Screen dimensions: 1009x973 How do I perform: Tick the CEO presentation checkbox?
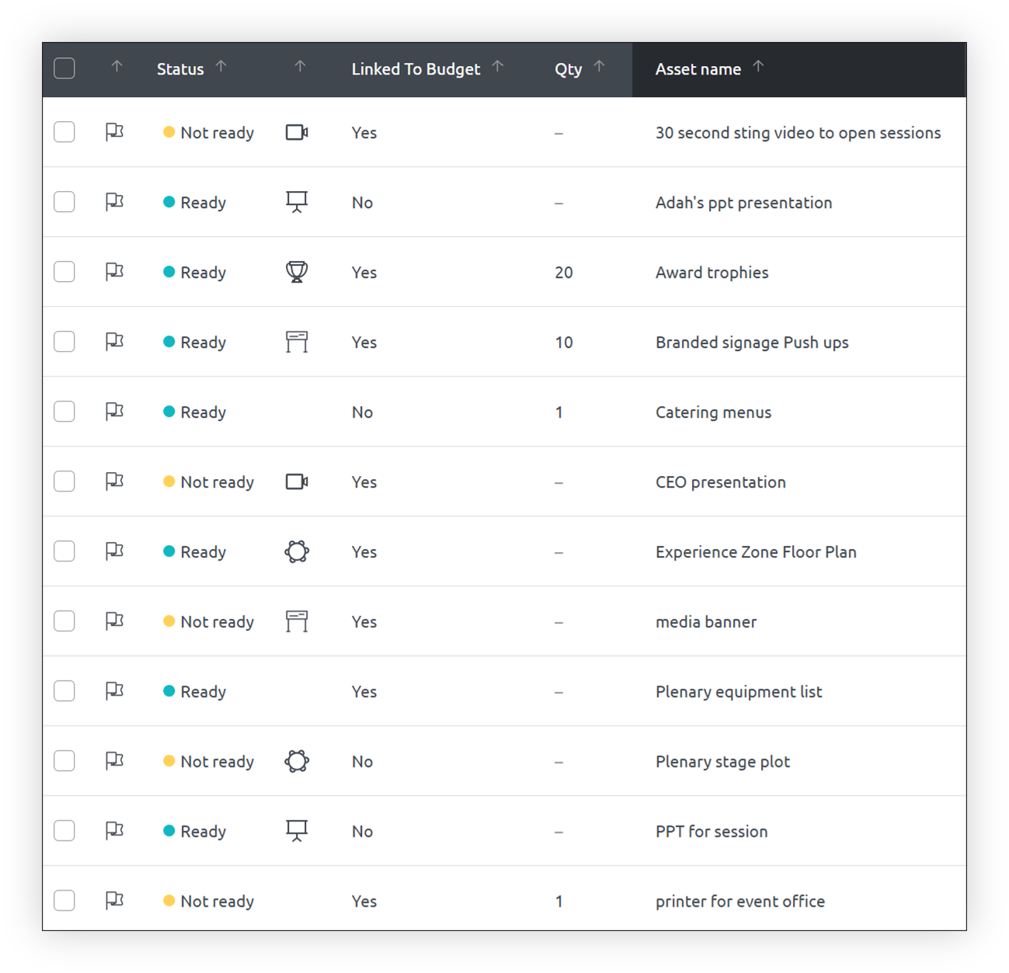tap(64, 481)
